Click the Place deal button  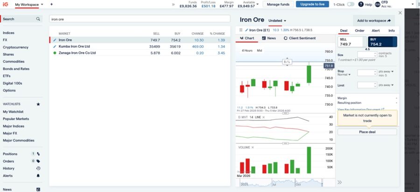[367, 132]
